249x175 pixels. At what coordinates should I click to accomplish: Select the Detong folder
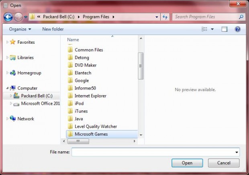[82, 57]
